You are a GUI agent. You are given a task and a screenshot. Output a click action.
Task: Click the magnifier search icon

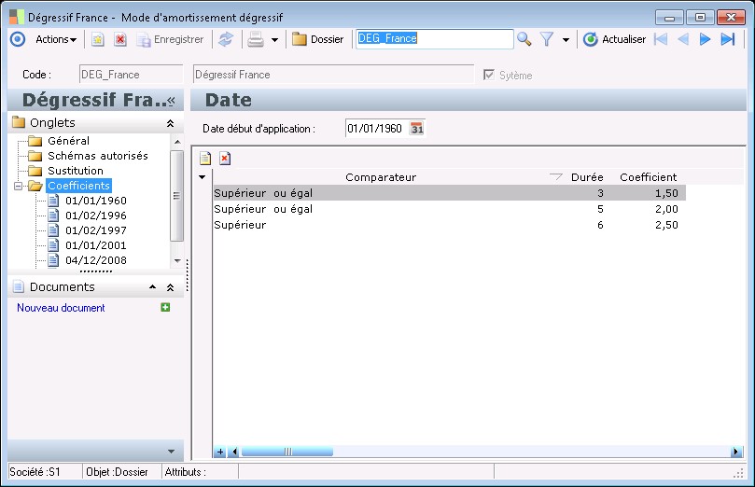point(524,39)
